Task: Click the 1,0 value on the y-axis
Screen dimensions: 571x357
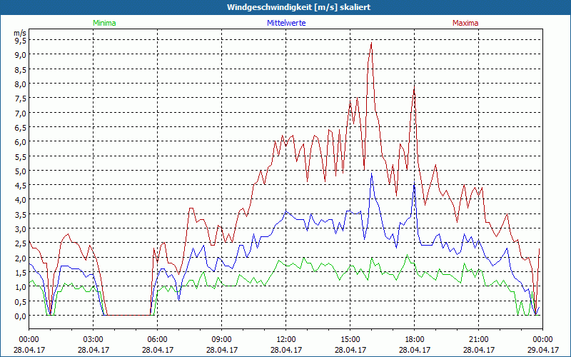Action: (x=21, y=287)
